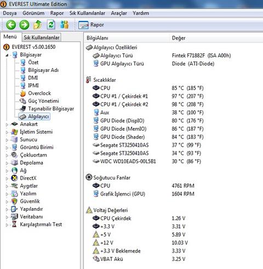Click the Sıcaklıklar thermometer icon
This screenshot has height=269, width=263.
[89, 80]
